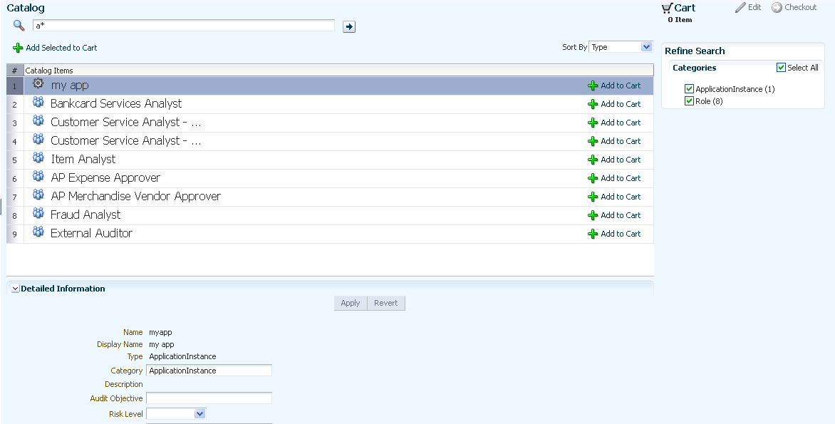
Task: Run search with the arrow button
Action: click(349, 26)
